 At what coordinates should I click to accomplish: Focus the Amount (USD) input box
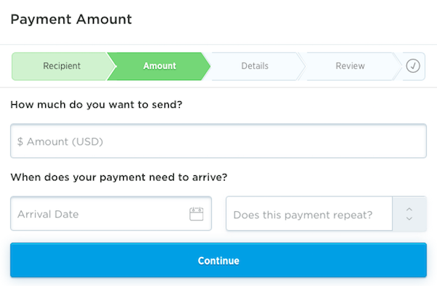coord(219,141)
